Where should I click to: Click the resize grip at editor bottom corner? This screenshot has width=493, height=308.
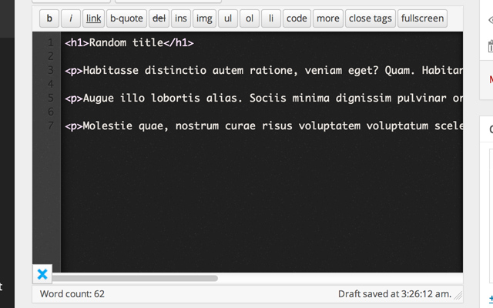[x=458, y=295]
